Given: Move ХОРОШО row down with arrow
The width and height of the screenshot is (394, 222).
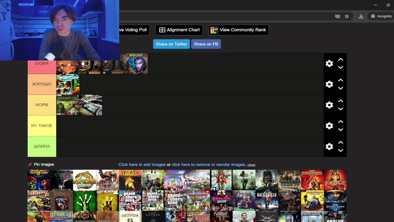Looking at the screenshot, I should point(340,88).
